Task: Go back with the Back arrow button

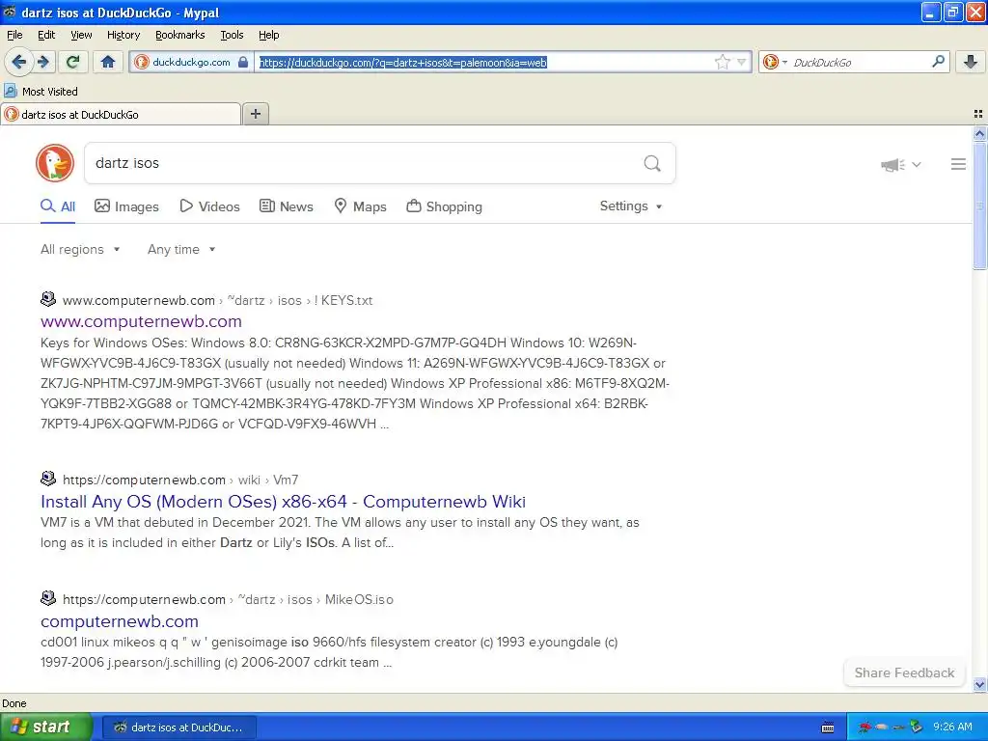Action: coord(19,62)
